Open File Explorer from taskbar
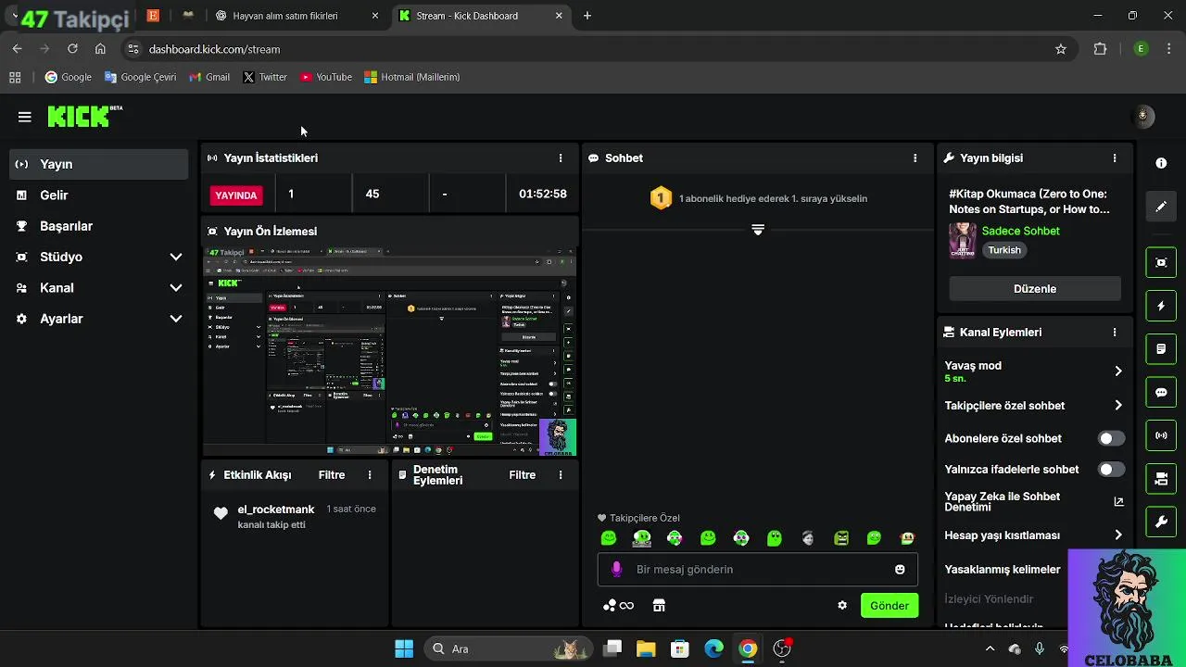Viewport: 1186px width, 667px height. pos(646,649)
